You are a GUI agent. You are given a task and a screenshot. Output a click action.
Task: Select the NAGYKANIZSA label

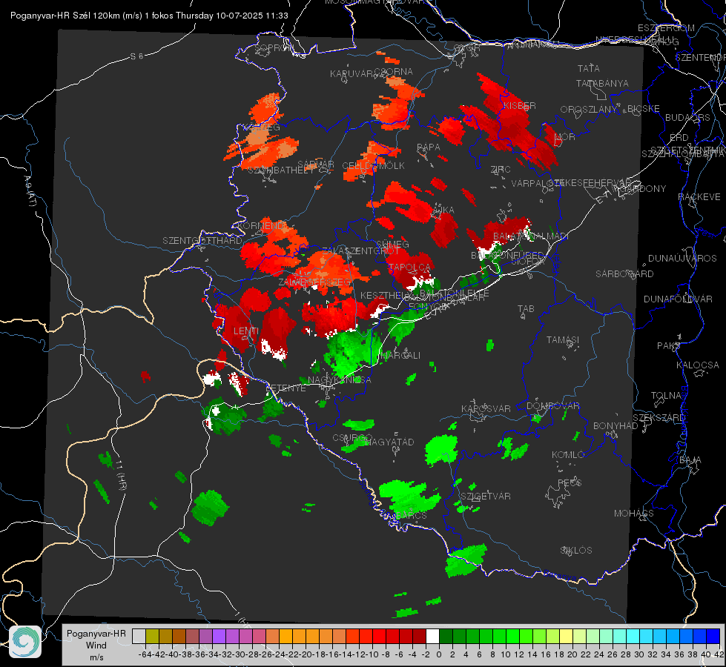[340, 380]
